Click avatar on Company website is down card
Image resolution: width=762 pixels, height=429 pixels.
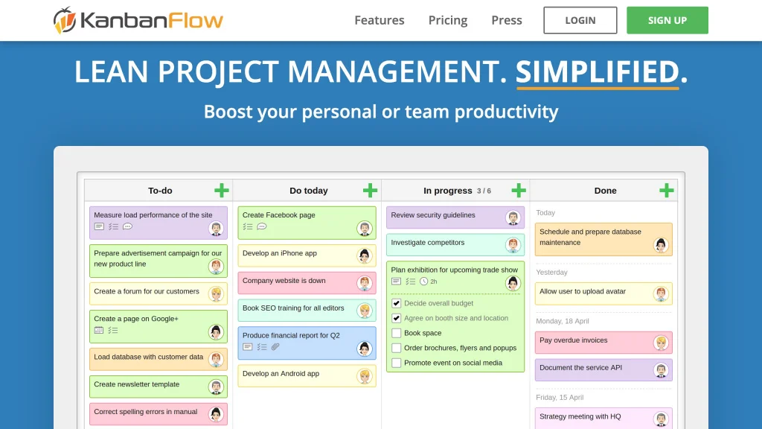coord(364,283)
